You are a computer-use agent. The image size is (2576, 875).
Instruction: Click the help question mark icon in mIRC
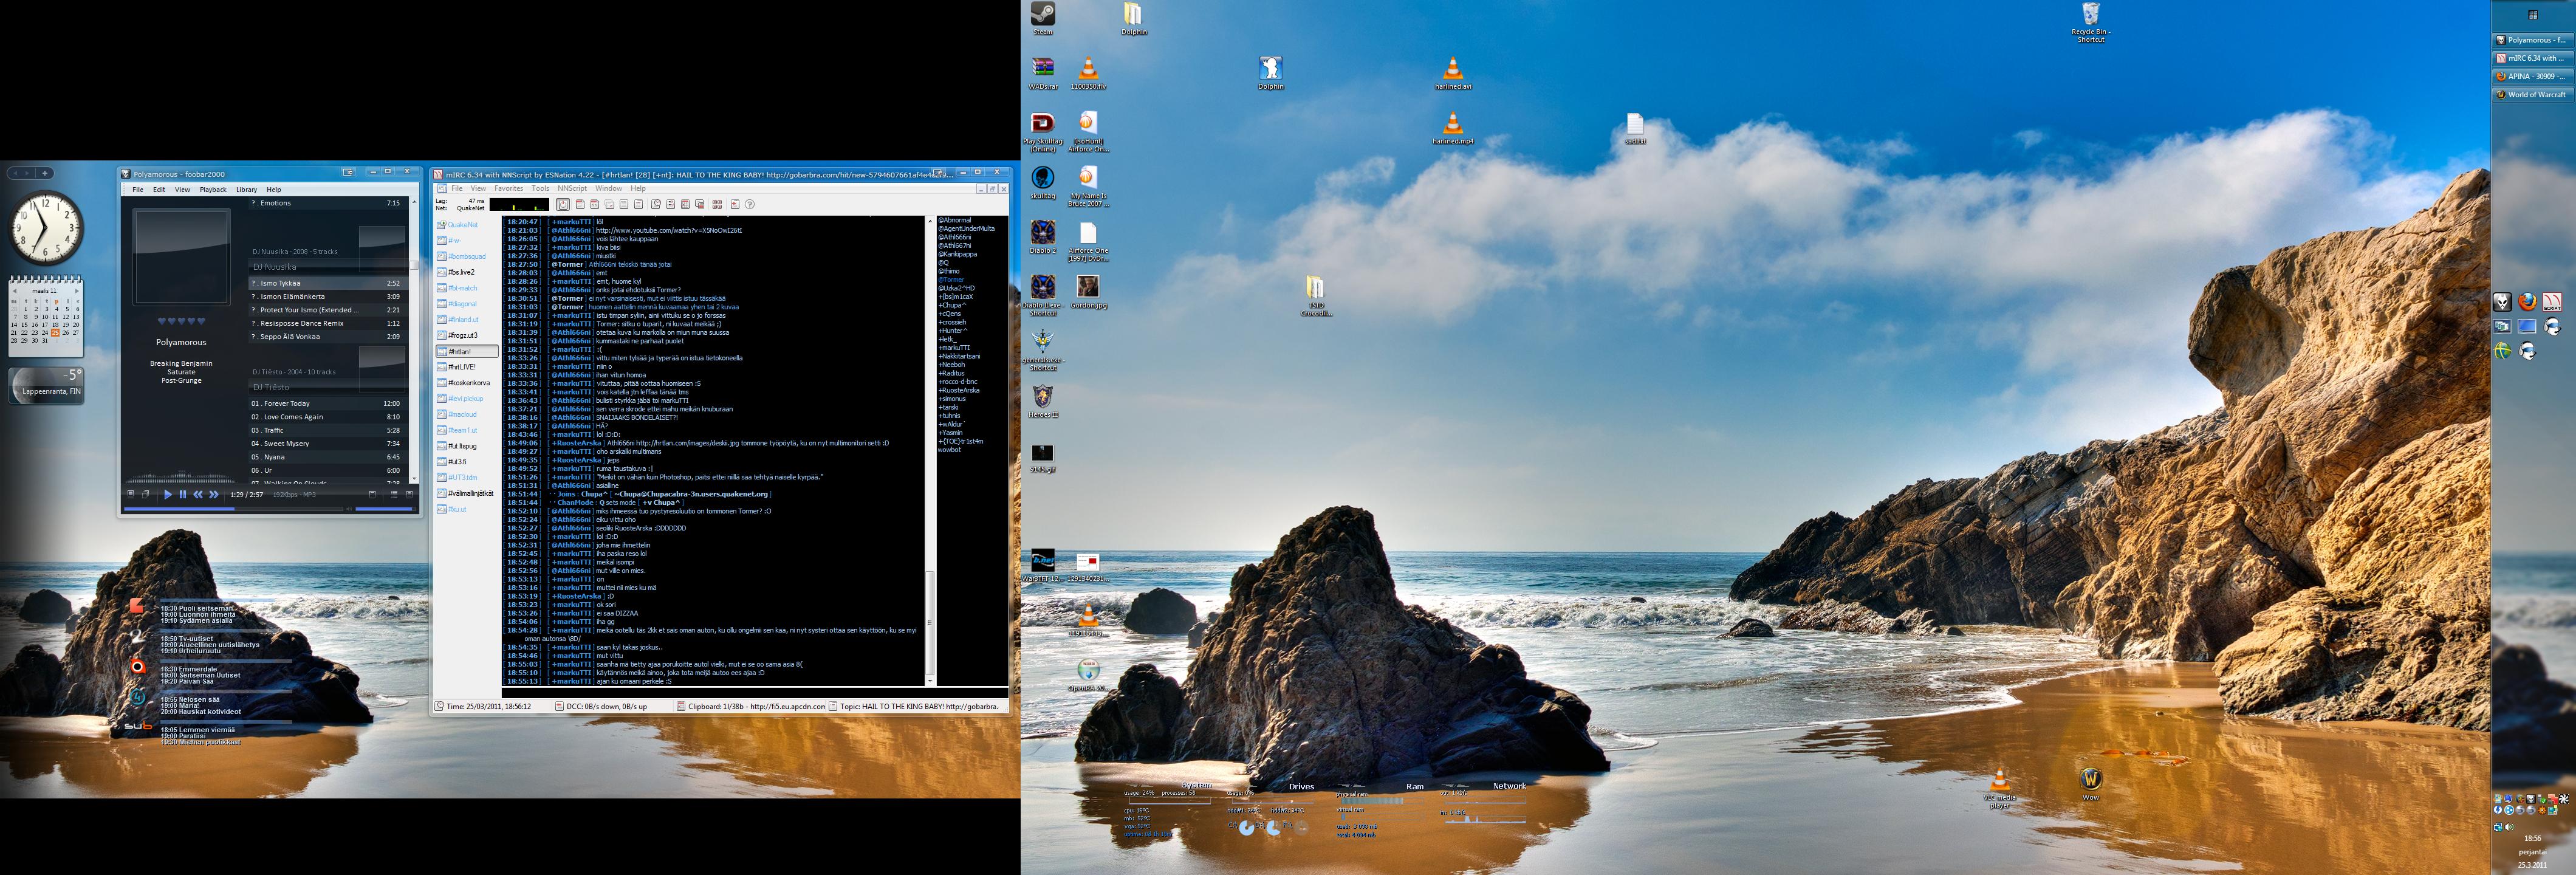pos(750,205)
